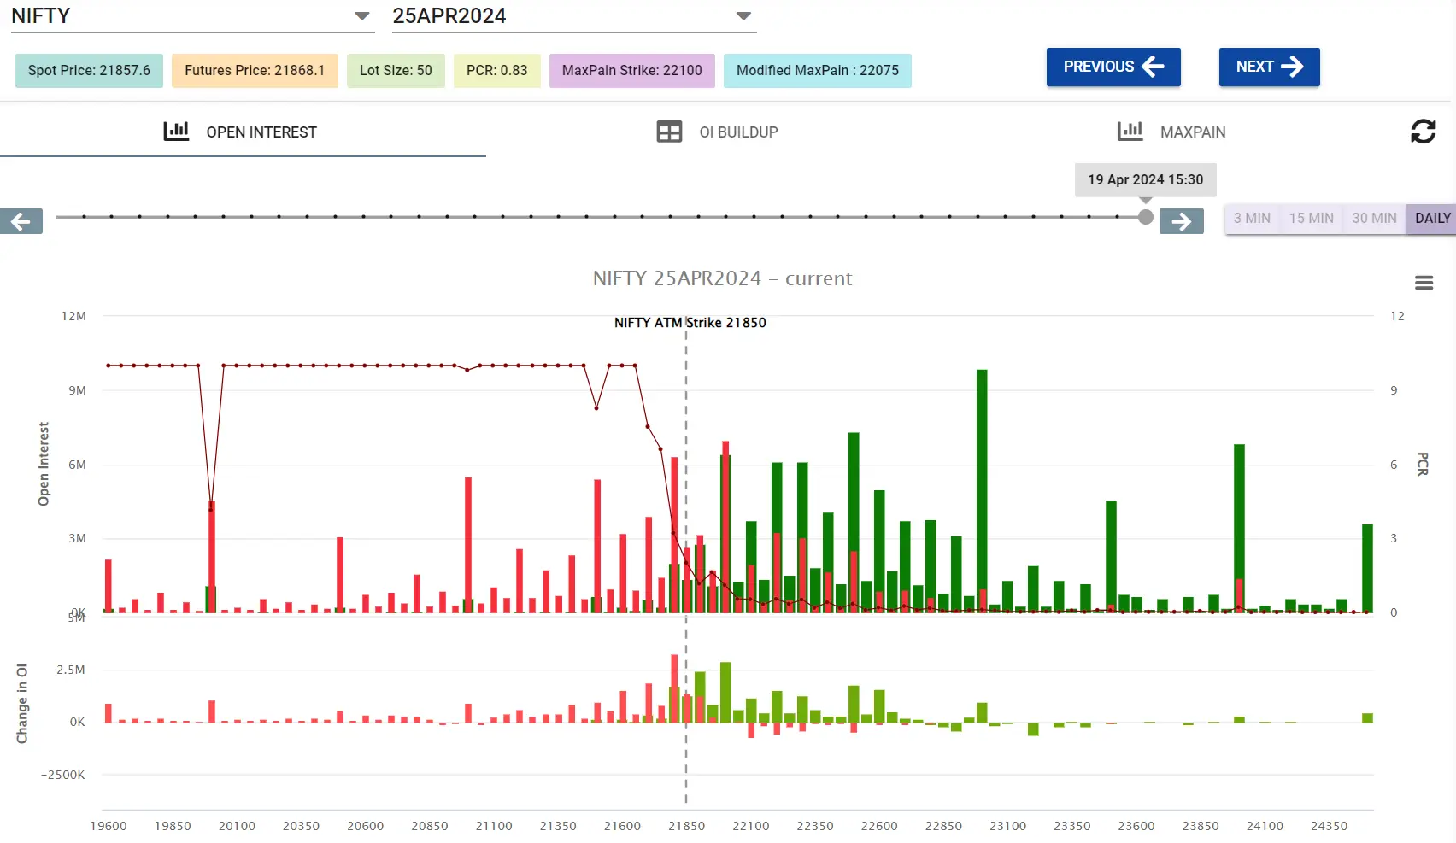Refresh data with the circular arrows icon

[x=1423, y=132]
